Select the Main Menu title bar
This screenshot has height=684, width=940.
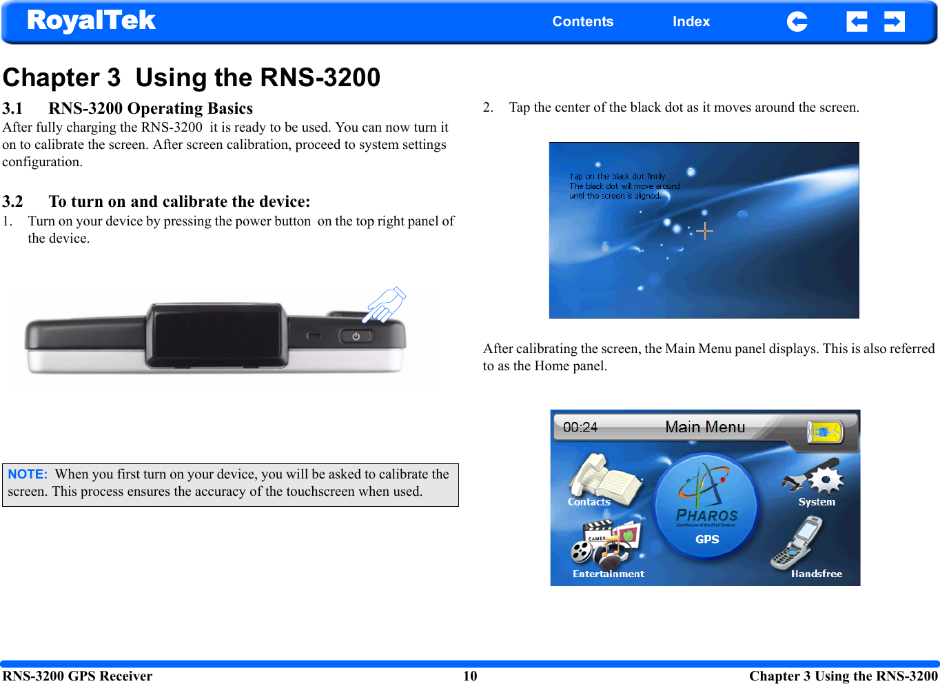point(705,427)
